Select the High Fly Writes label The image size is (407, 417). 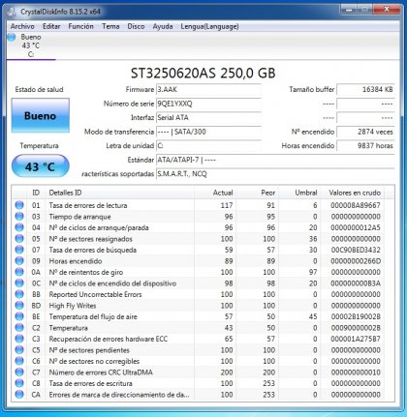click(x=73, y=306)
